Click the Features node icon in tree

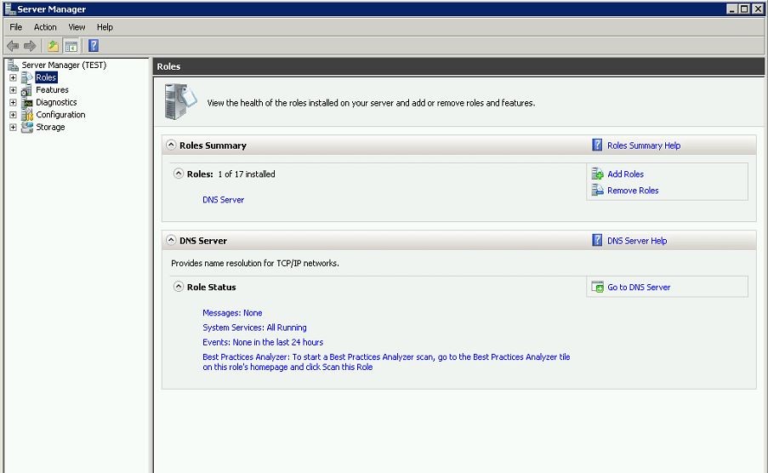pyautogui.click(x=27, y=90)
